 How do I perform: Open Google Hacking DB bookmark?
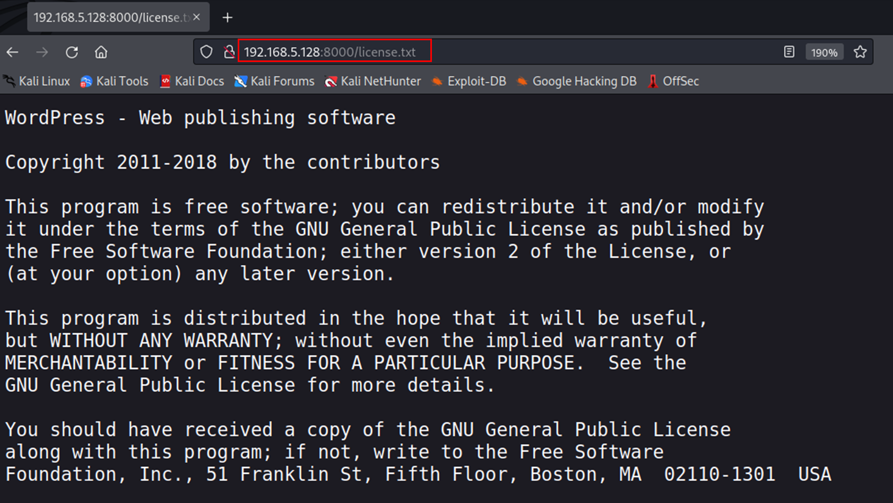pyautogui.click(x=576, y=81)
